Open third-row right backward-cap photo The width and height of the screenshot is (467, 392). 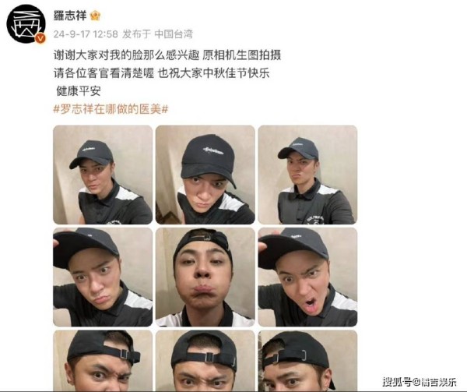tap(307, 361)
